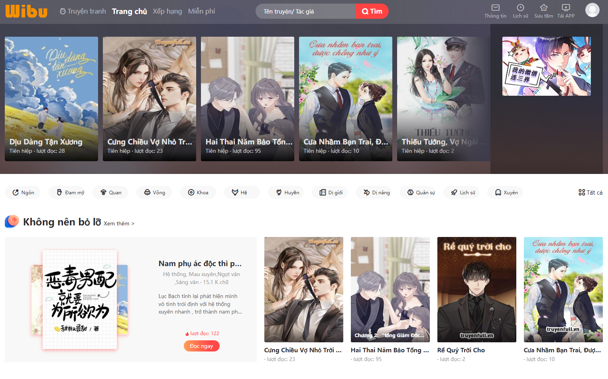
Task: Click Cưa Nhầm Bạn Trai, Đượ... title text
Action: point(563,350)
